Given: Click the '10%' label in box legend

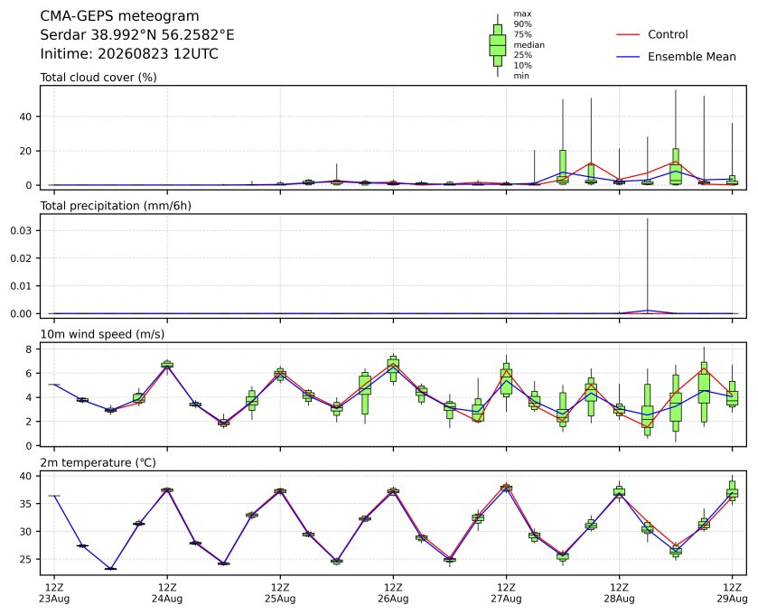Looking at the screenshot, I should [522, 65].
